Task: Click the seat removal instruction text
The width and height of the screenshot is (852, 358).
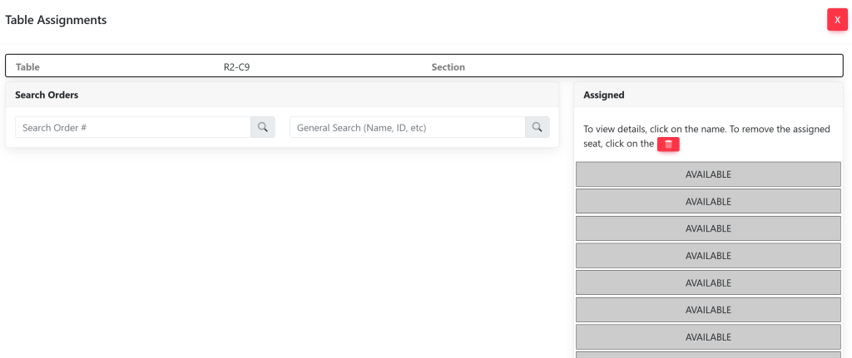Action: point(706,130)
